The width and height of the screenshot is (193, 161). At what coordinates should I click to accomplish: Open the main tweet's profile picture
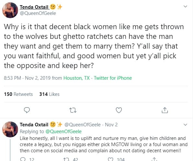click(x=10, y=10)
